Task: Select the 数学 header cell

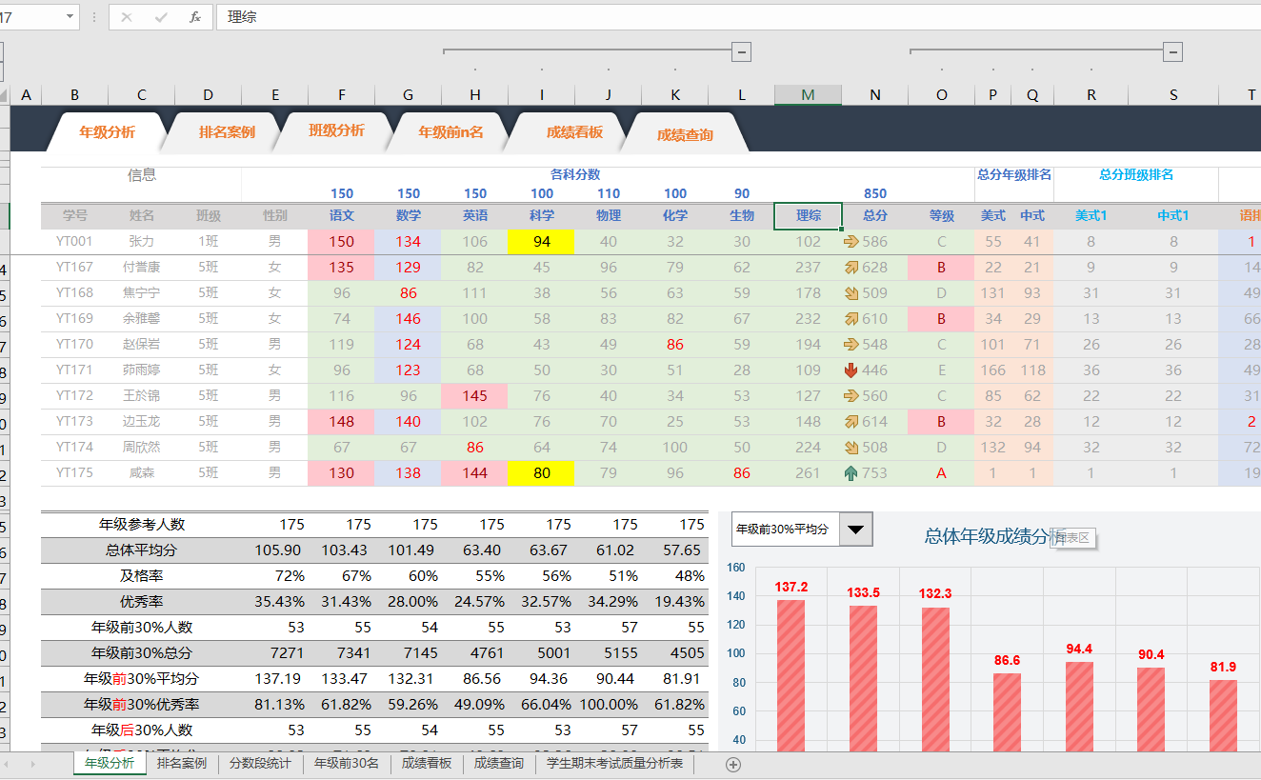Action: pos(408,216)
